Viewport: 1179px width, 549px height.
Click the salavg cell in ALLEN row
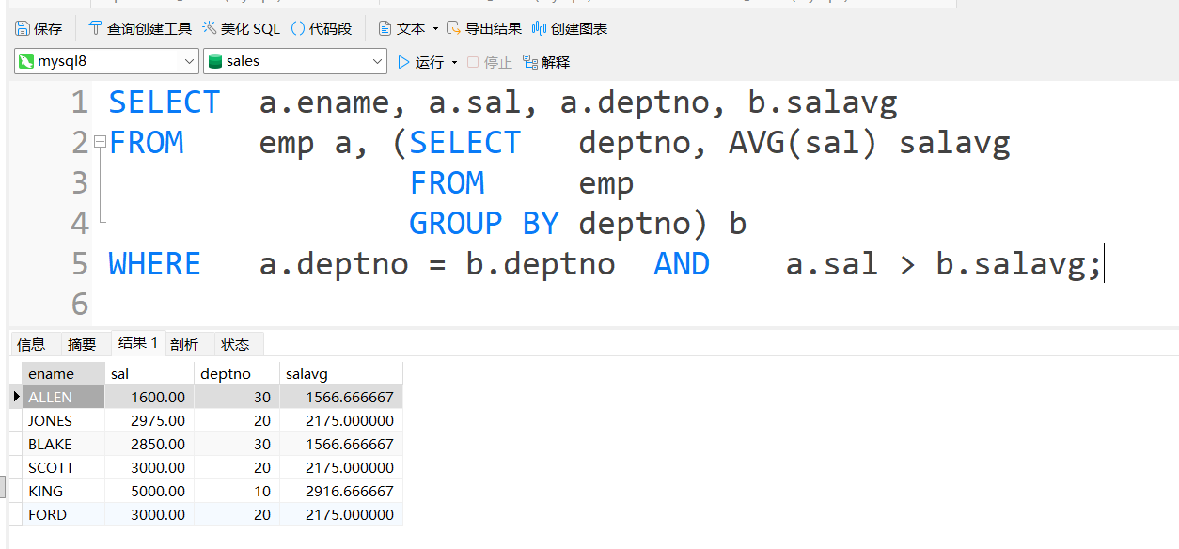(341, 397)
